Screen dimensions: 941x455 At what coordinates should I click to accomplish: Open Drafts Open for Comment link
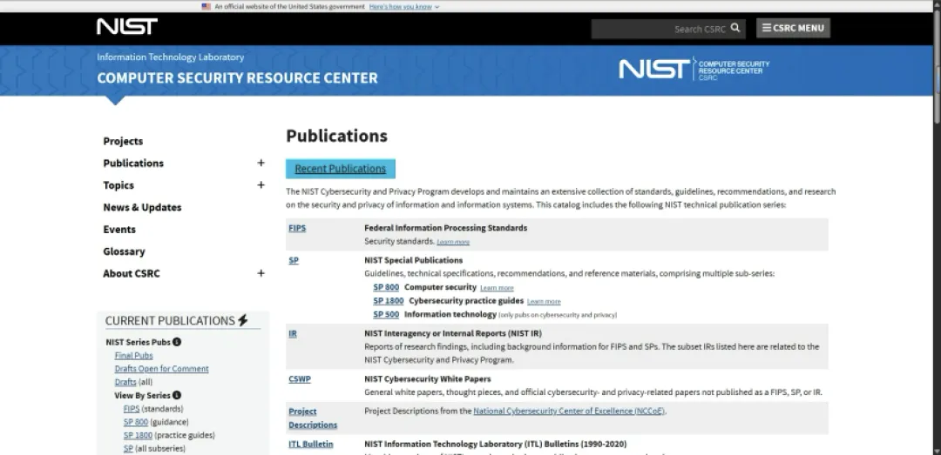(161, 369)
